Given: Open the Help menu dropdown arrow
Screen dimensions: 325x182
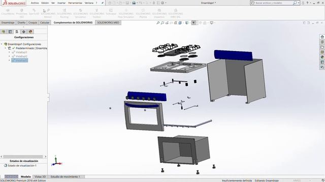Looking at the screenshot, I should (310, 3).
